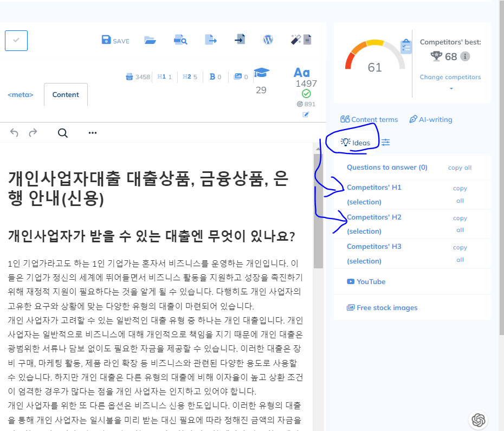The width and height of the screenshot is (504, 431).
Task: Open the plagiarism check icon
Action: click(180, 40)
